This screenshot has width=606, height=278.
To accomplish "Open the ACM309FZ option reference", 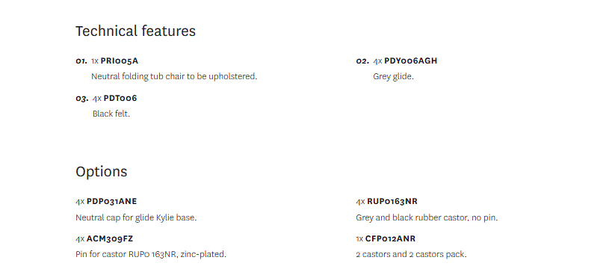I will pyautogui.click(x=110, y=239).
